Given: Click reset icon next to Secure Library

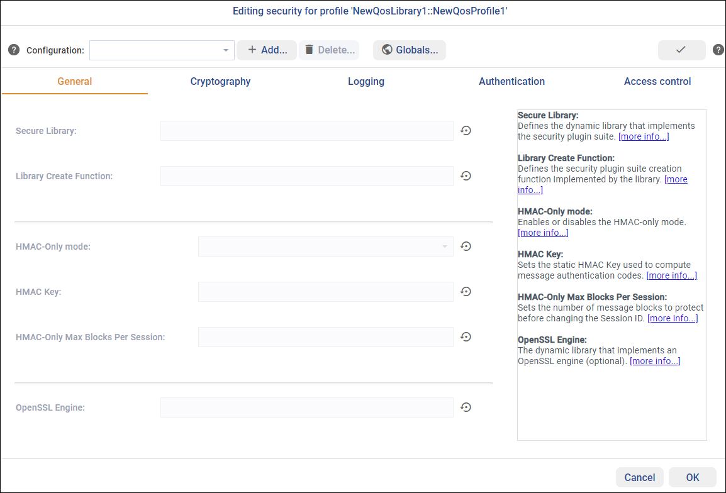Looking at the screenshot, I should [x=466, y=131].
